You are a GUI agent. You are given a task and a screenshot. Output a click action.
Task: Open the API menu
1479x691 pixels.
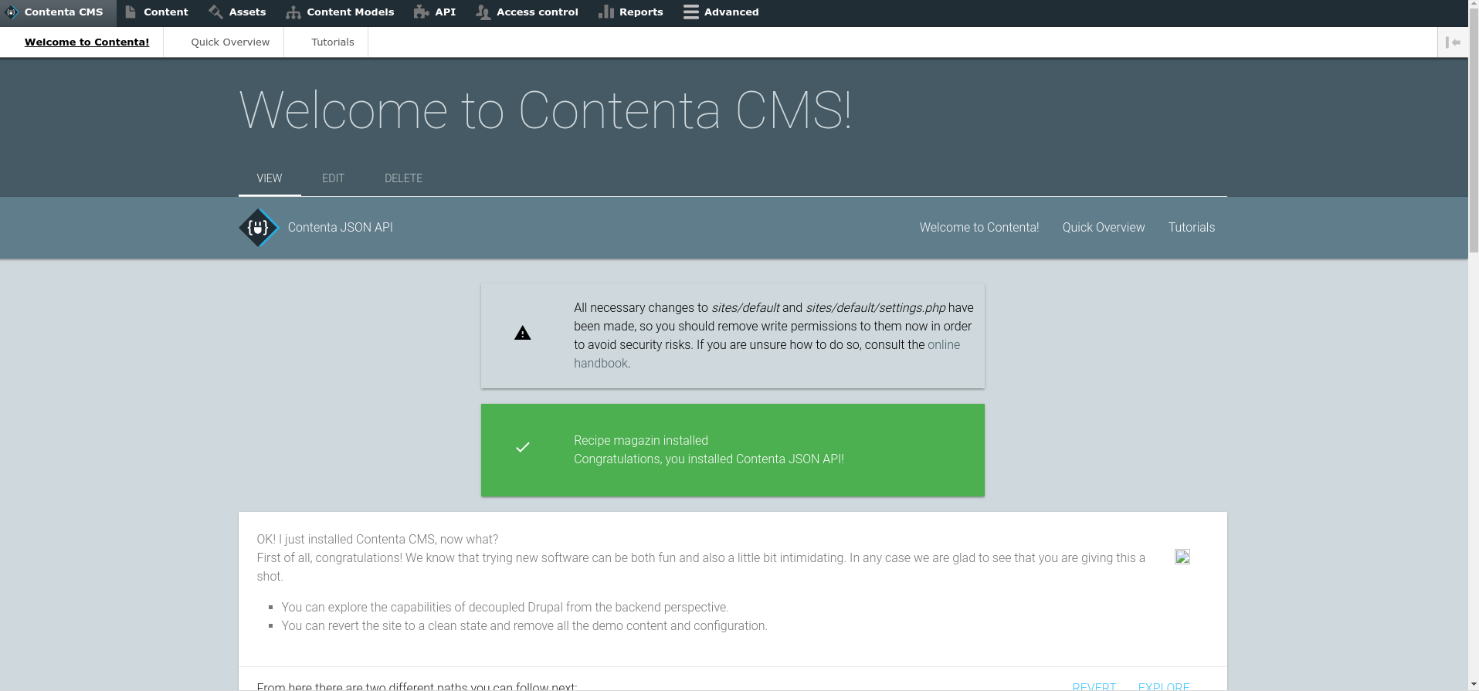point(436,12)
